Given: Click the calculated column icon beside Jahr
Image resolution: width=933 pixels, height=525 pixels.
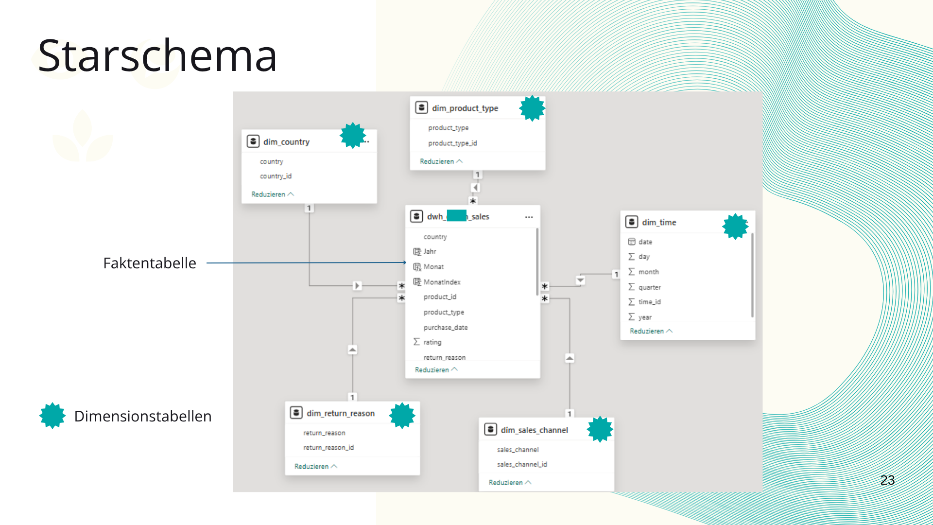Looking at the screenshot, I should tap(416, 251).
